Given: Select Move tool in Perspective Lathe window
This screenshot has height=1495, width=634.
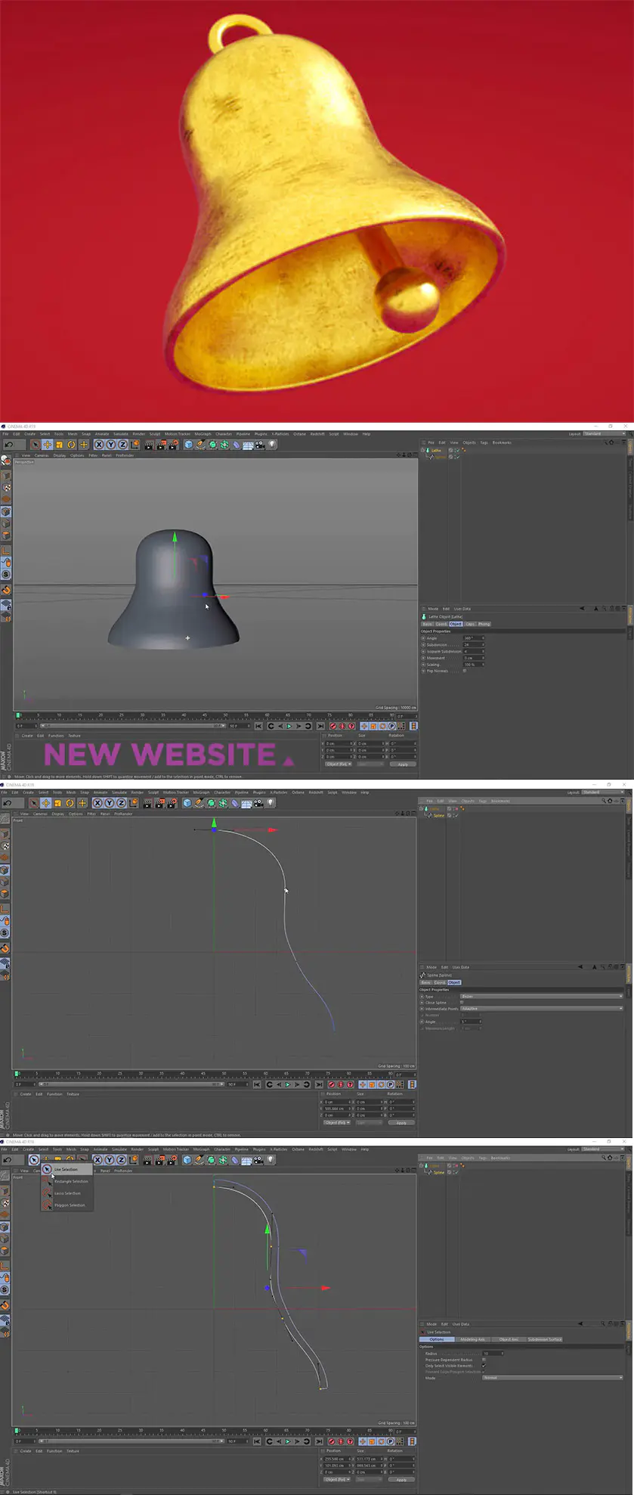Looking at the screenshot, I should coord(47,445).
